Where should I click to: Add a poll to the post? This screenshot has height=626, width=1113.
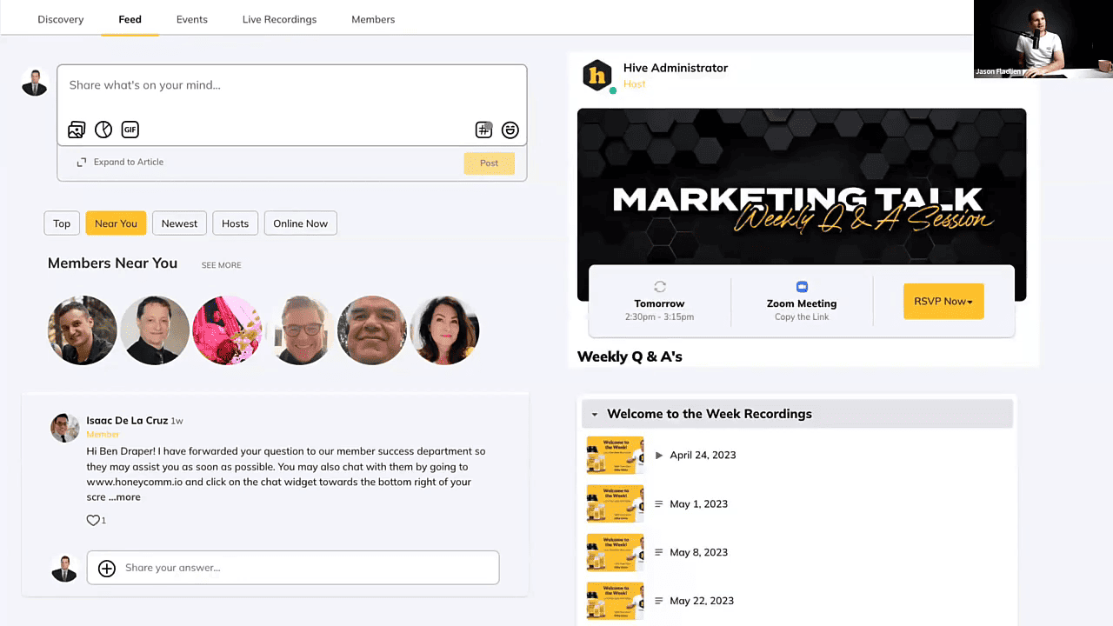point(103,130)
